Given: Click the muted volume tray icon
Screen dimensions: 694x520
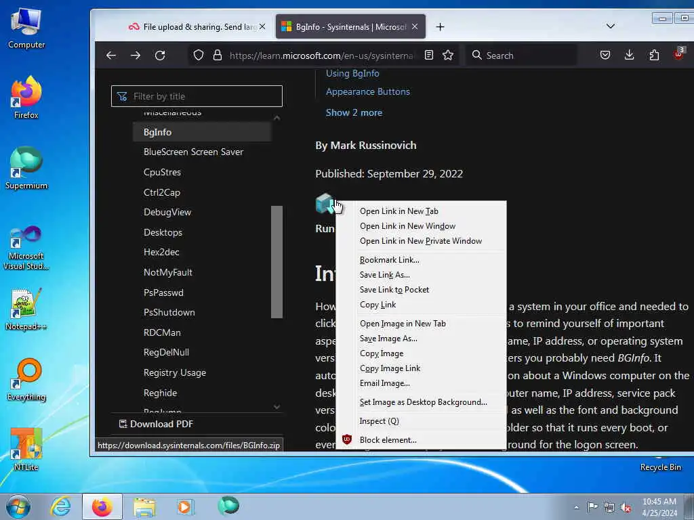Looking at the screenshot, I should (x=626, y=507).
